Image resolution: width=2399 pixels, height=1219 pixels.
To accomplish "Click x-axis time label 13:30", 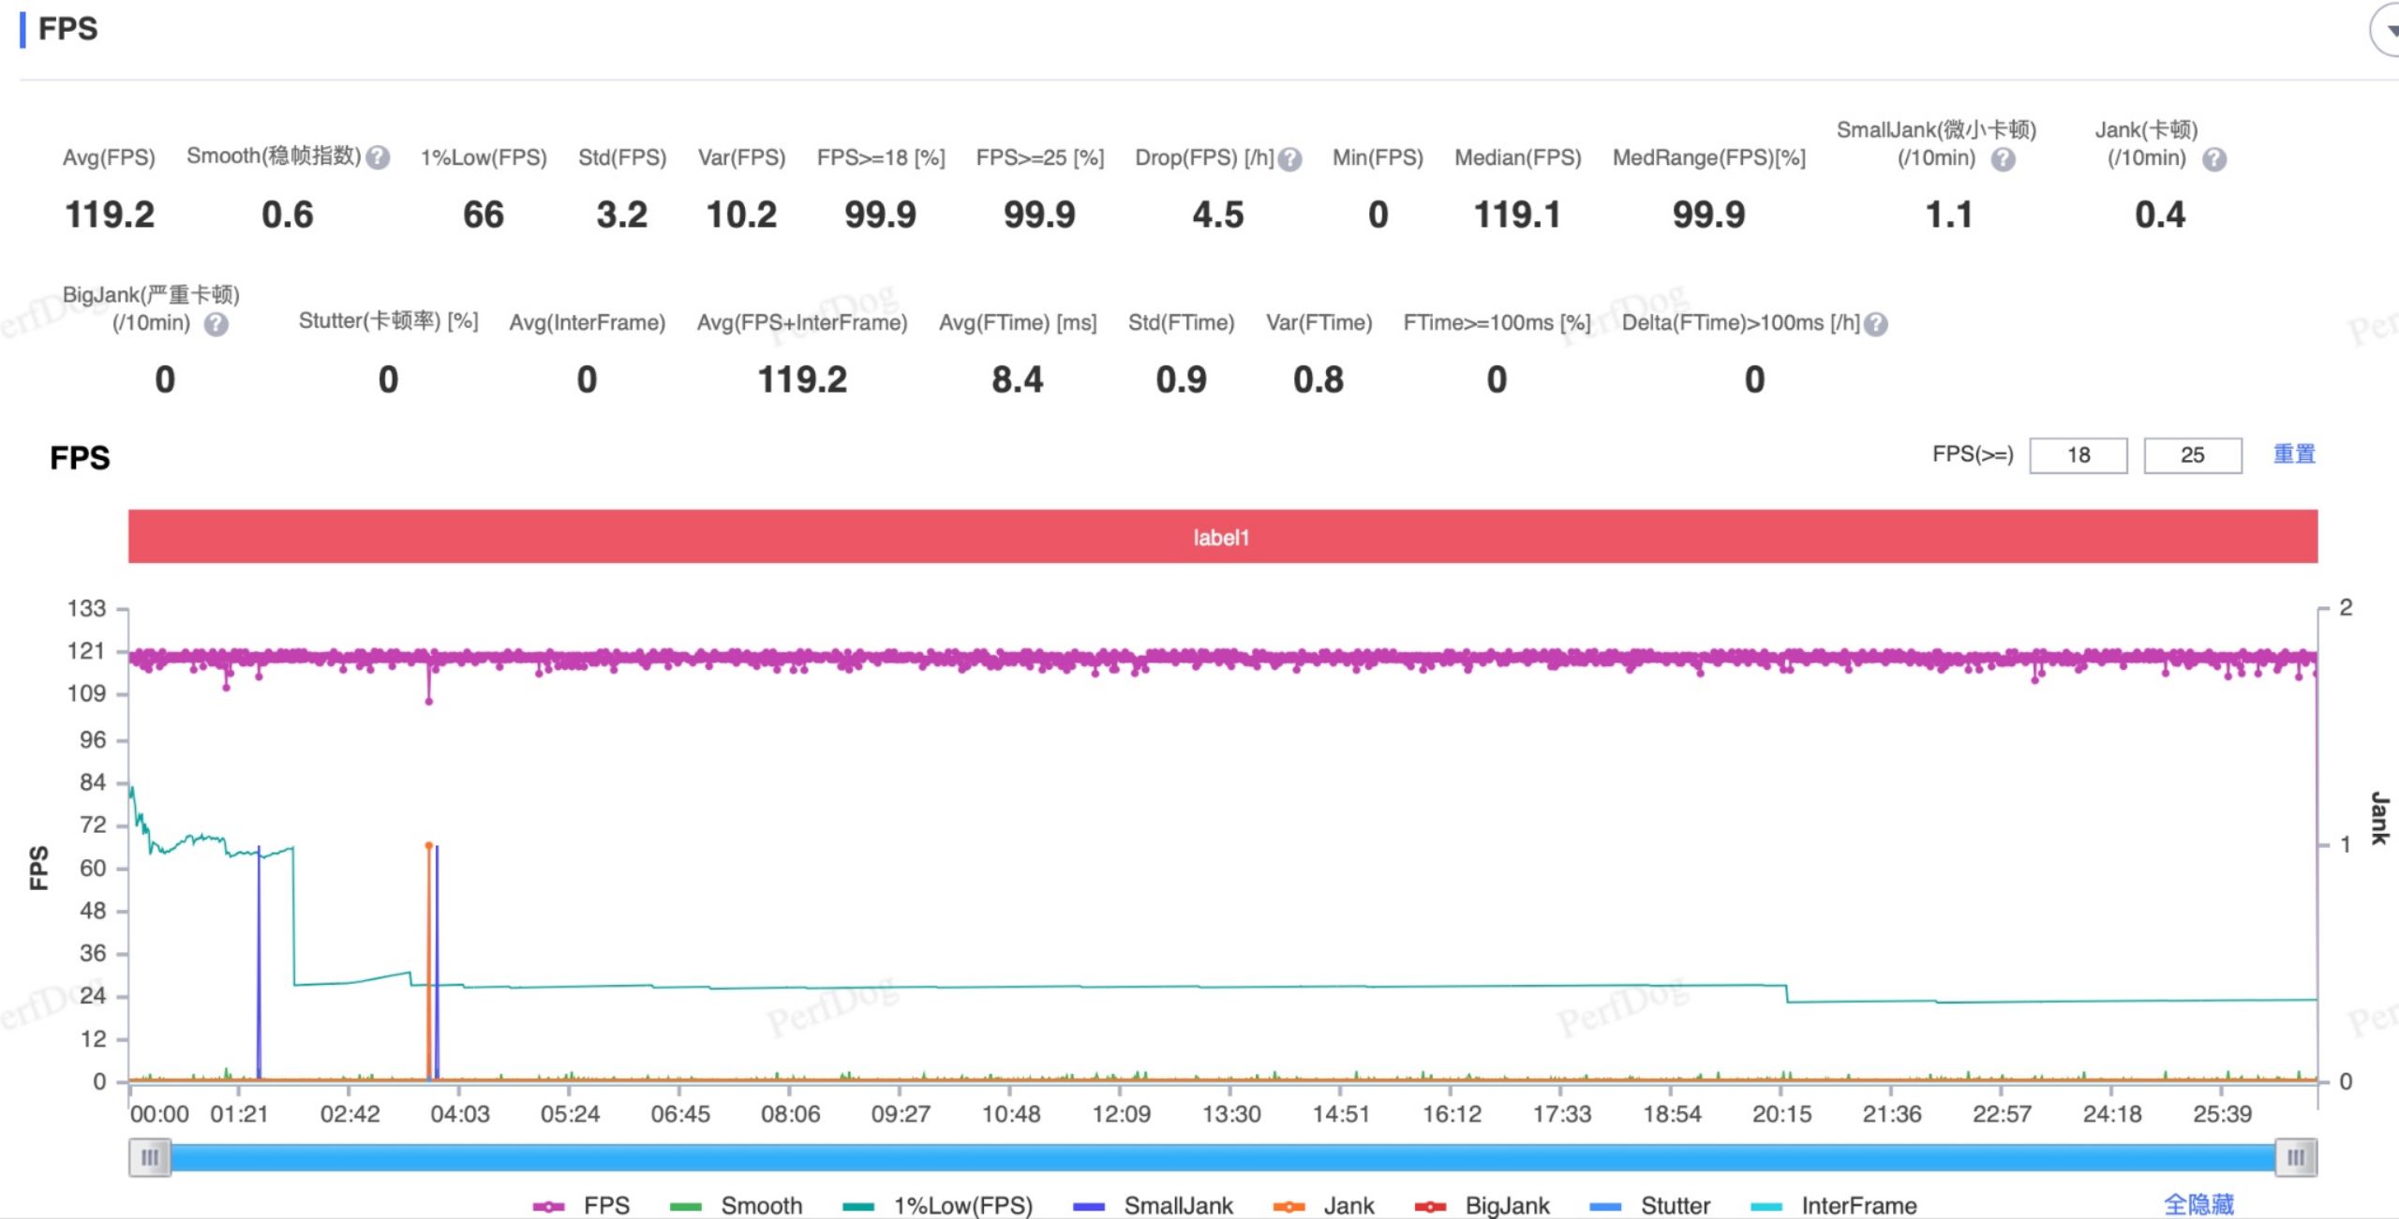I will pos(1231,1114).
